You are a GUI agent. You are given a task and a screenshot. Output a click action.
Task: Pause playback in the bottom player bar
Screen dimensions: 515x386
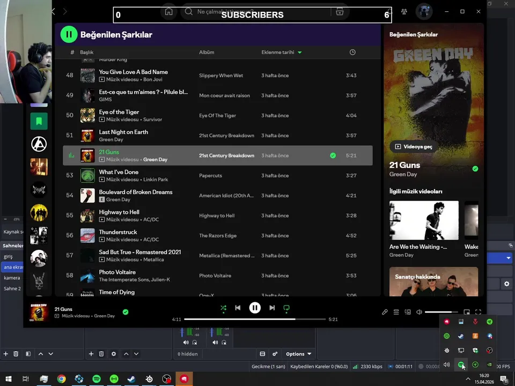255,308
